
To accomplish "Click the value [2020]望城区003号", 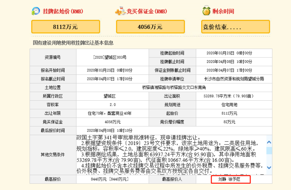I will click(x=110, y=57).
